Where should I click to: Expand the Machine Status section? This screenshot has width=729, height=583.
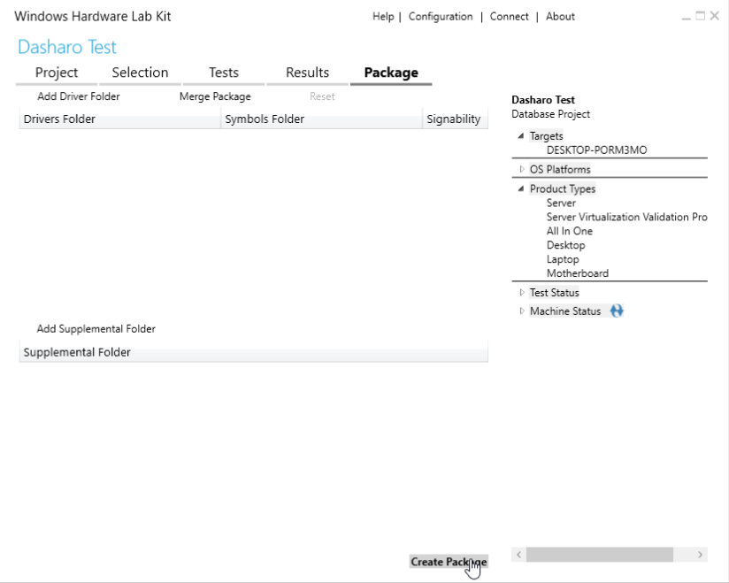(x=522, y=311)
